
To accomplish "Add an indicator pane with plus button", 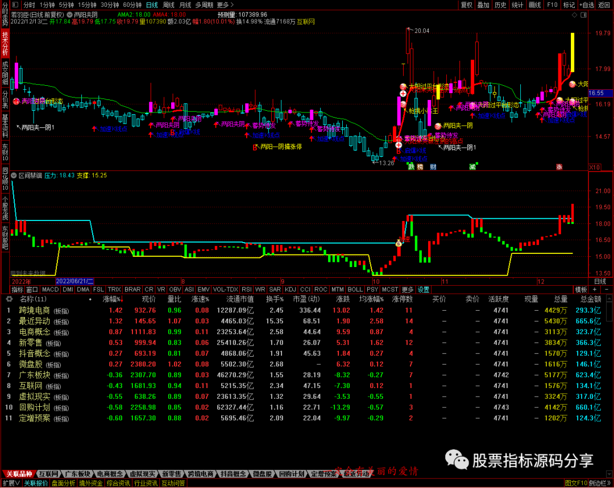I will click(595, 290).
